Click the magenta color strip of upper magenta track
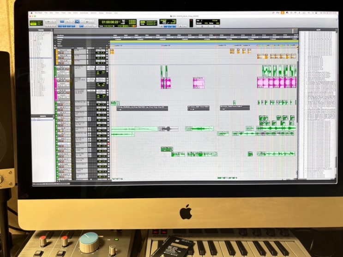 click(55, 83)
